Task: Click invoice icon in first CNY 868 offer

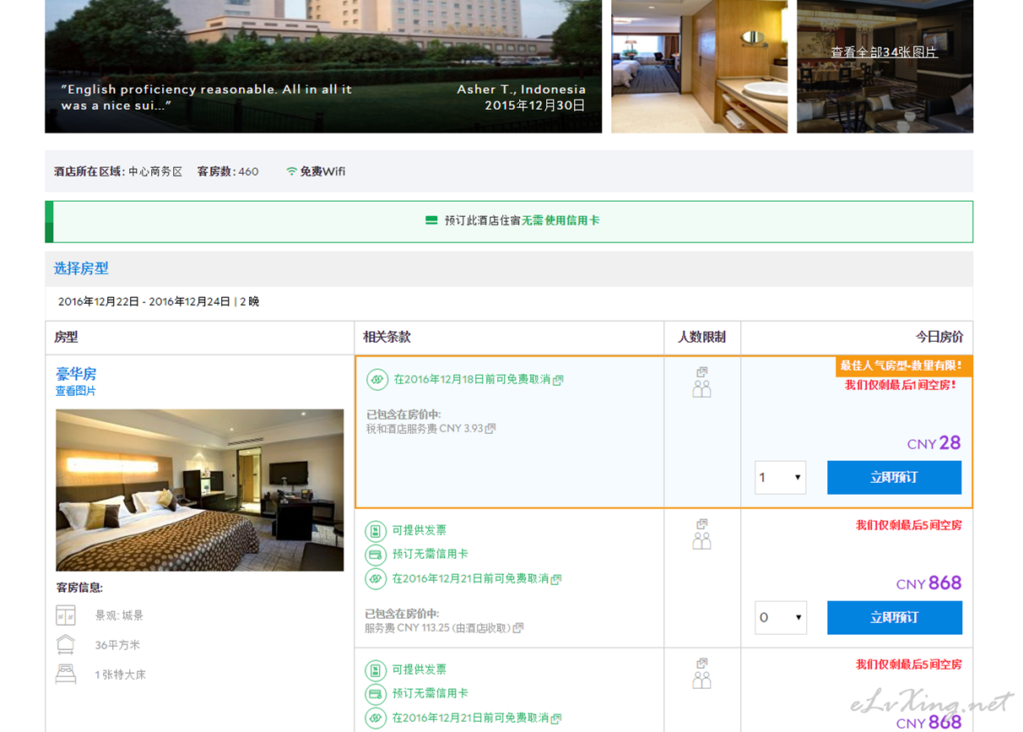Action: [x=376, y=531]
